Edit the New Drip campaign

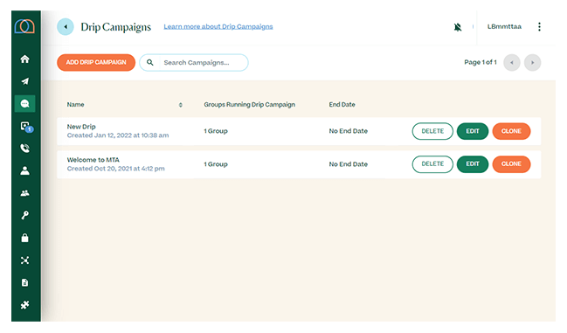point(473,131)
